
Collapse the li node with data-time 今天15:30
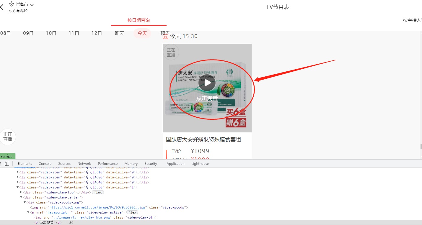click(x=18, y=187)
